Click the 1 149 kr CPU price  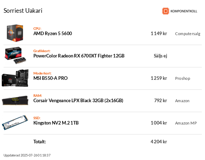click(x=159, y=34)
